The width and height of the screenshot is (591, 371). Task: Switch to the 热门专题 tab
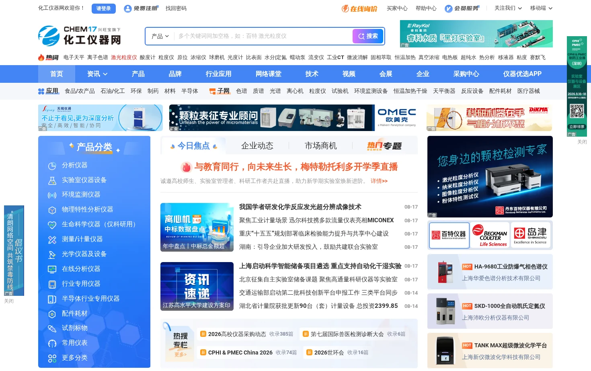384,146
